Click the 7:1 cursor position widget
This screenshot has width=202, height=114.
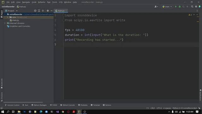point(148,108)
